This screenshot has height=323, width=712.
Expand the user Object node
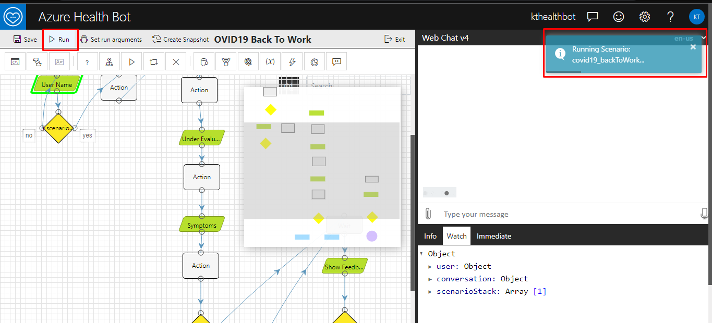(430, 266)
